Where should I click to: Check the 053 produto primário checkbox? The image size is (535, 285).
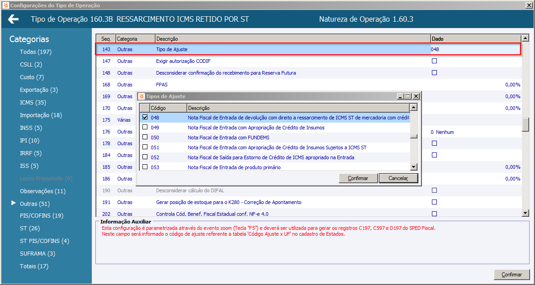(x=145, y=167)
